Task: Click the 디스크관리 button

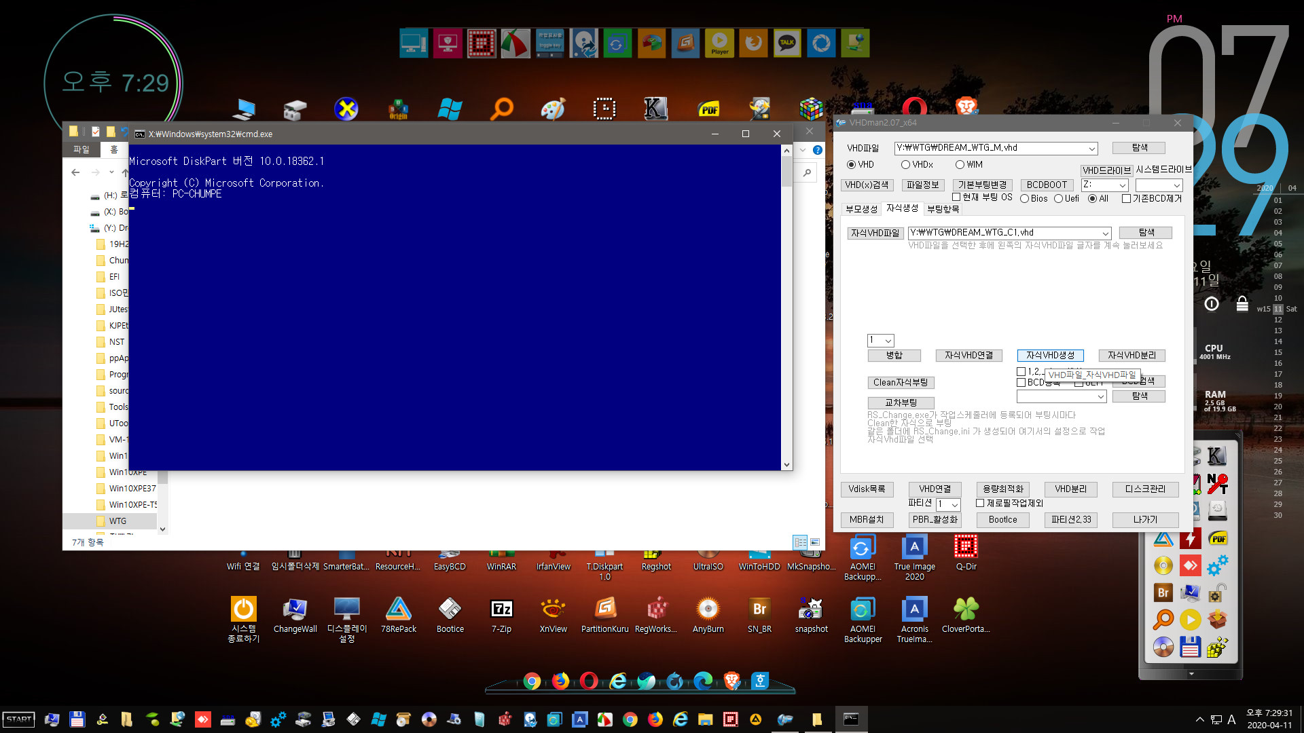Action: (x=1145, y=489)
